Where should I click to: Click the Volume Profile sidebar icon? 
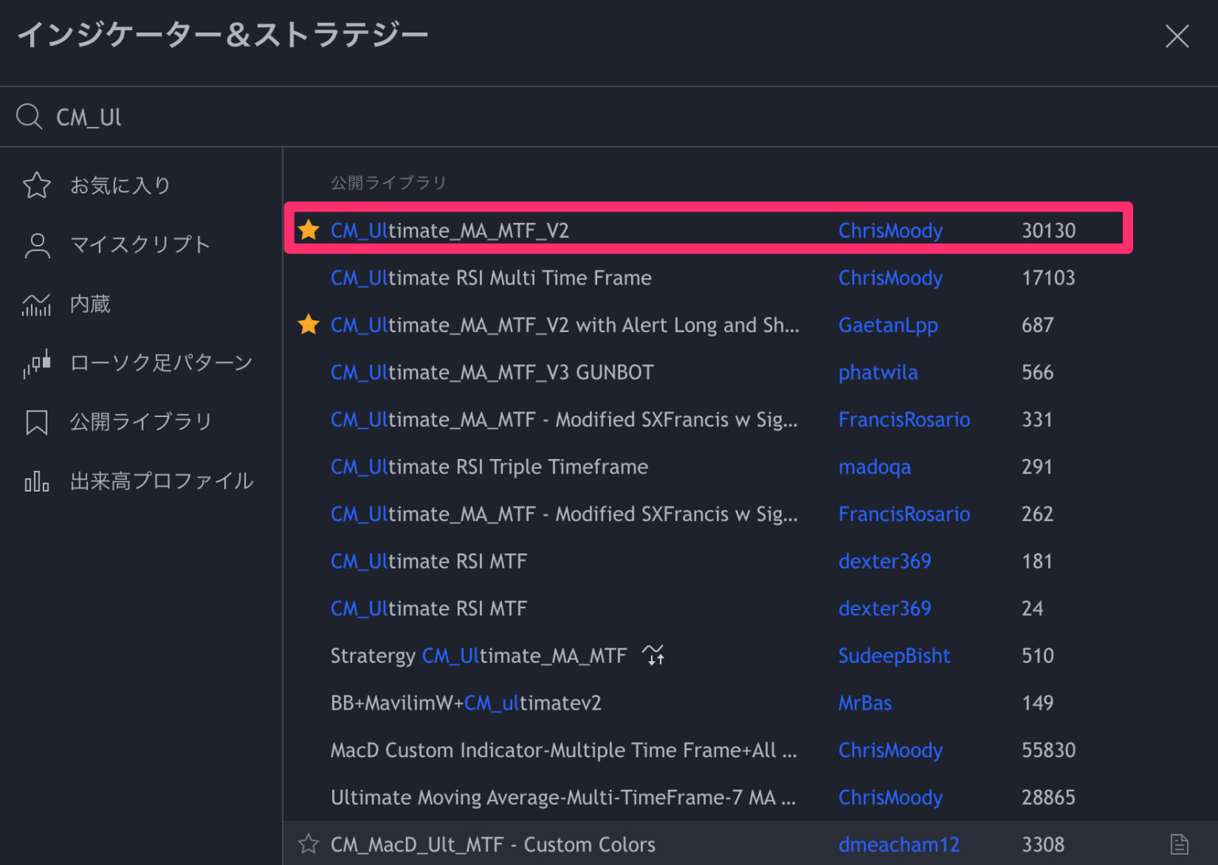36,480
